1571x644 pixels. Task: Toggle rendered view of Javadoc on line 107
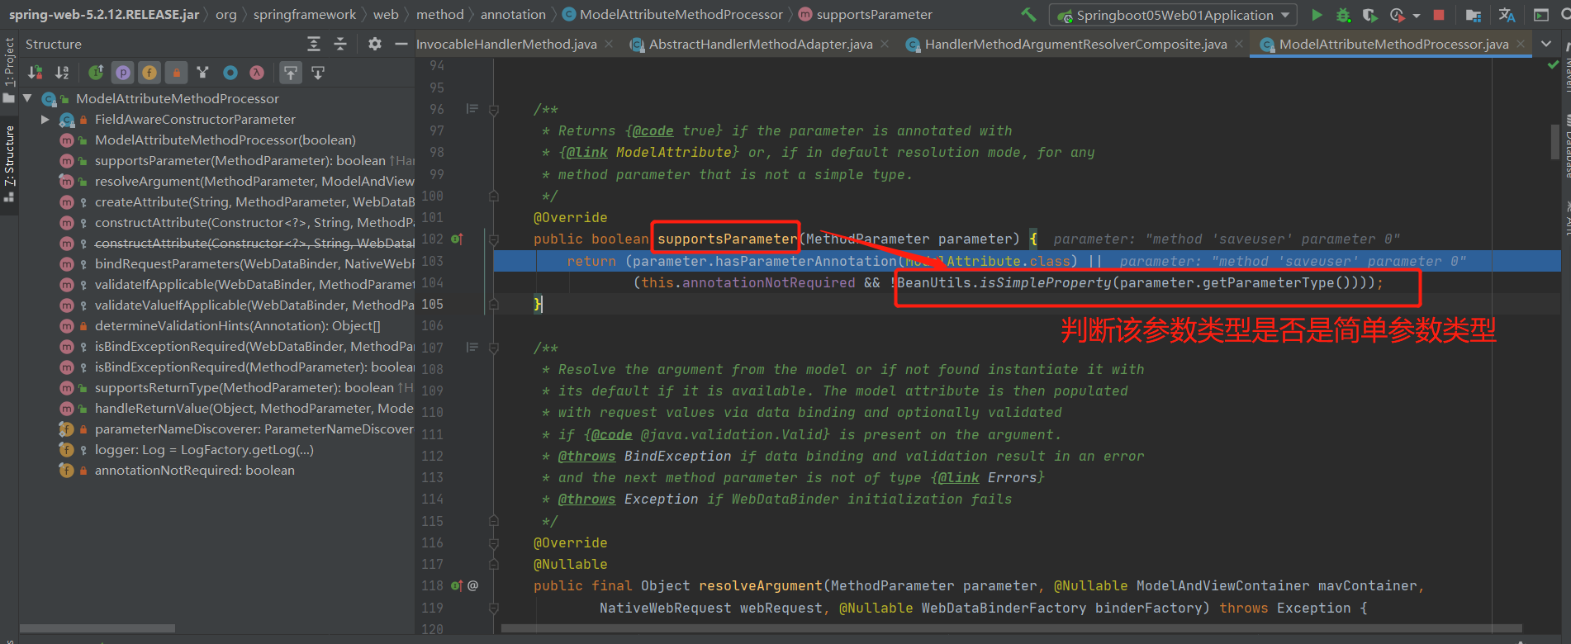pos(472,348)
